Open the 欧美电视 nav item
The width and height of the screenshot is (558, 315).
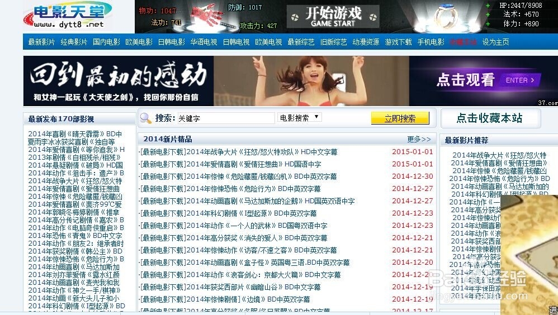point(268,42)
